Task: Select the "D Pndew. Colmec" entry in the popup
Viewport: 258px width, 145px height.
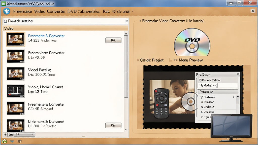Action: click(217, 80)
